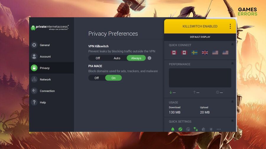Screen dimensions: 266x149
Task: Set VPN Killswitch to Auto
Action: tap(117, 58)
